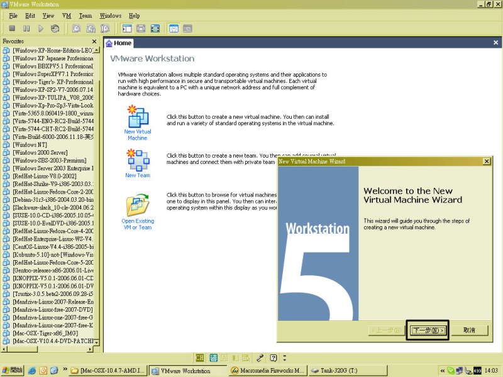Expand the quick launch overflow chevron
This screenshot has width=503, height=377.
click(x=65, y=369)
